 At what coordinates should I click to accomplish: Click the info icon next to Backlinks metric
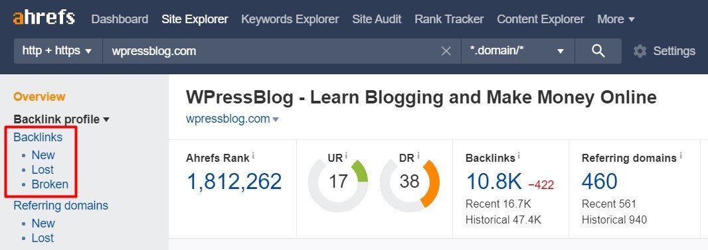coord(519,156)
